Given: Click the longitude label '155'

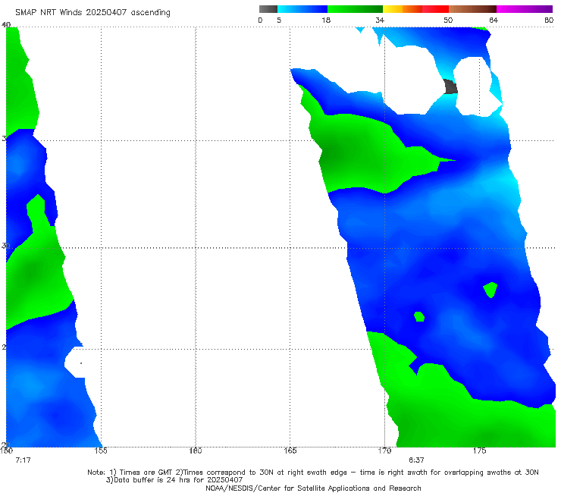Looking at the screenshot, I should pyautogui.click(x=101, y=451).
